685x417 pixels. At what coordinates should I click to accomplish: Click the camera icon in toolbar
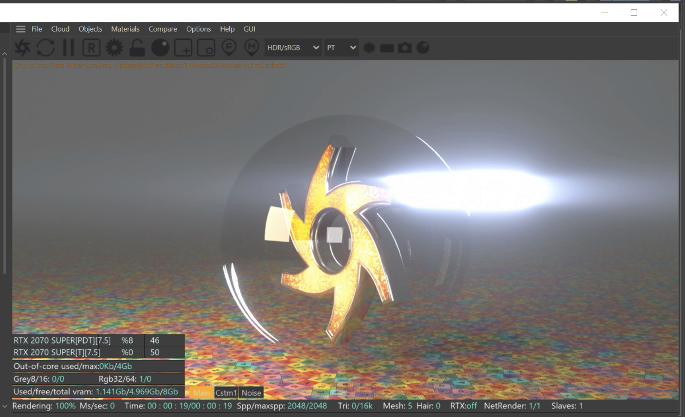tap(405, 48)
